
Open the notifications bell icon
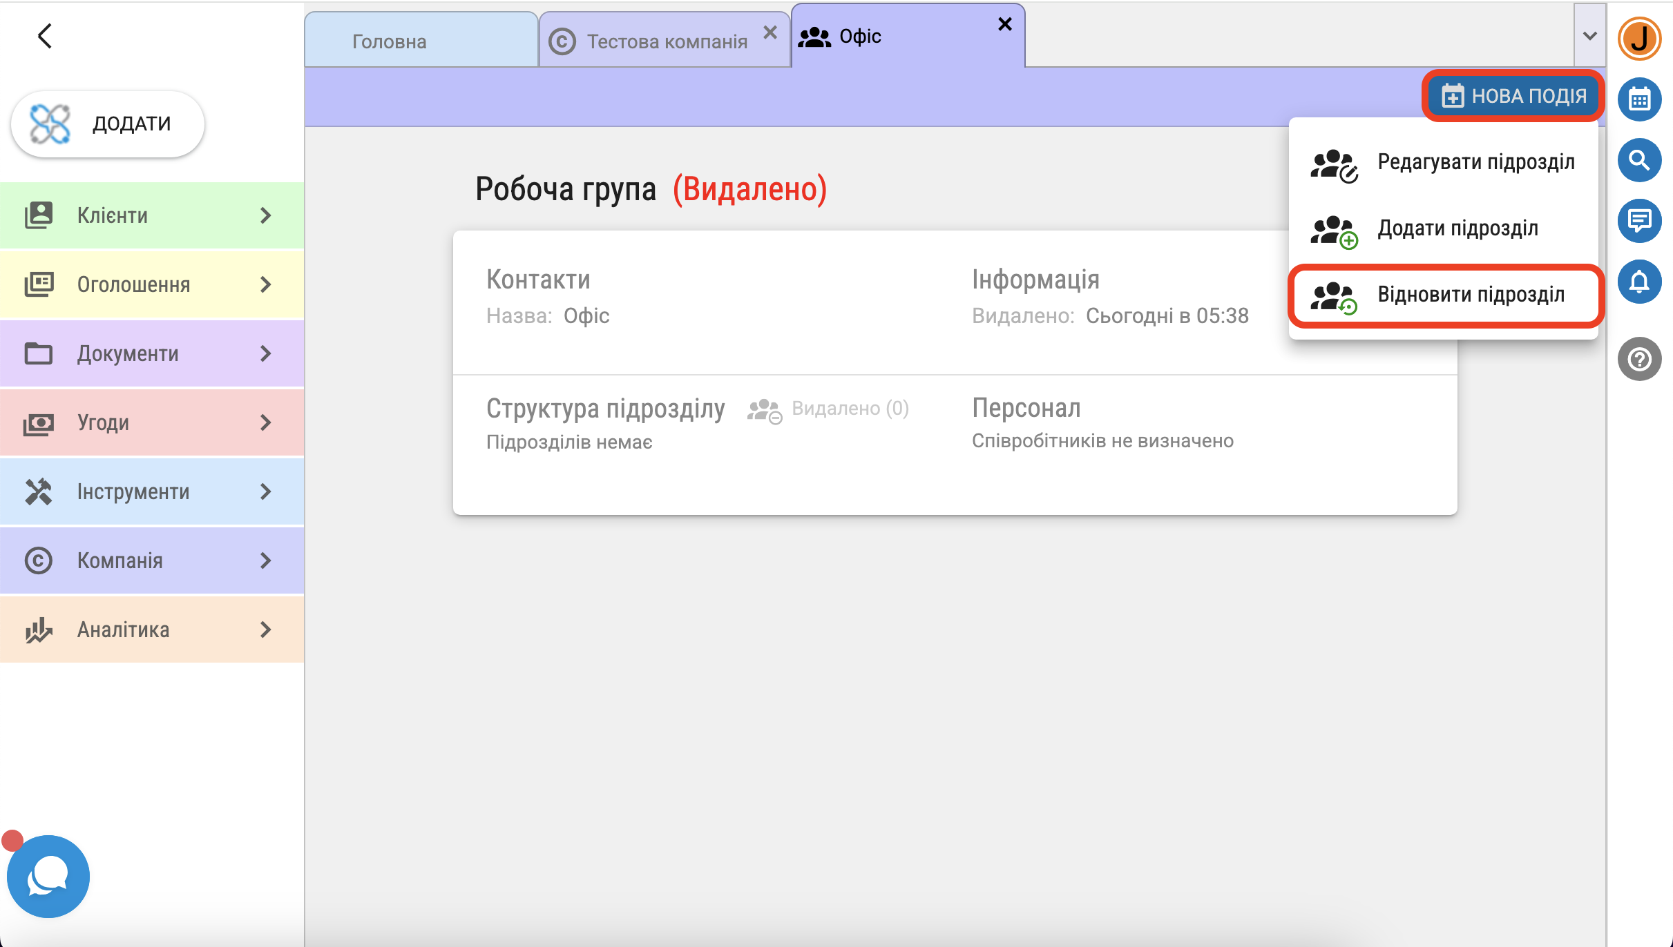tap(1639, 282)
